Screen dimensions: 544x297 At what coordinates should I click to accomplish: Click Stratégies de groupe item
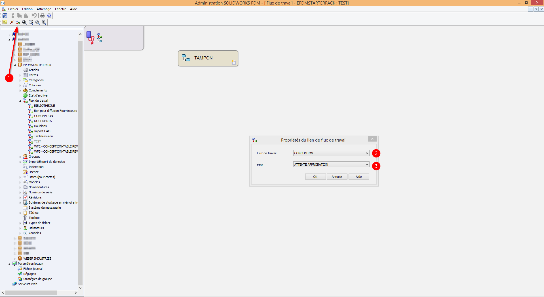pos(37,279)
